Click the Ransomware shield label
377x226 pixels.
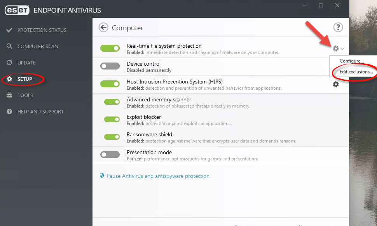click(x=149, y=134)
